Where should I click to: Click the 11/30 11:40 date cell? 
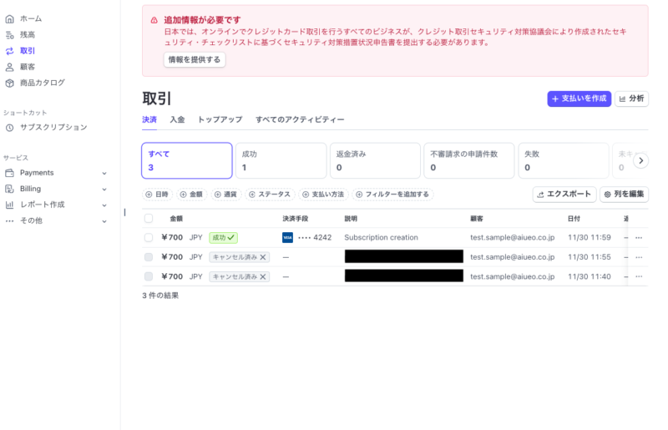click(x=590, y=276)
